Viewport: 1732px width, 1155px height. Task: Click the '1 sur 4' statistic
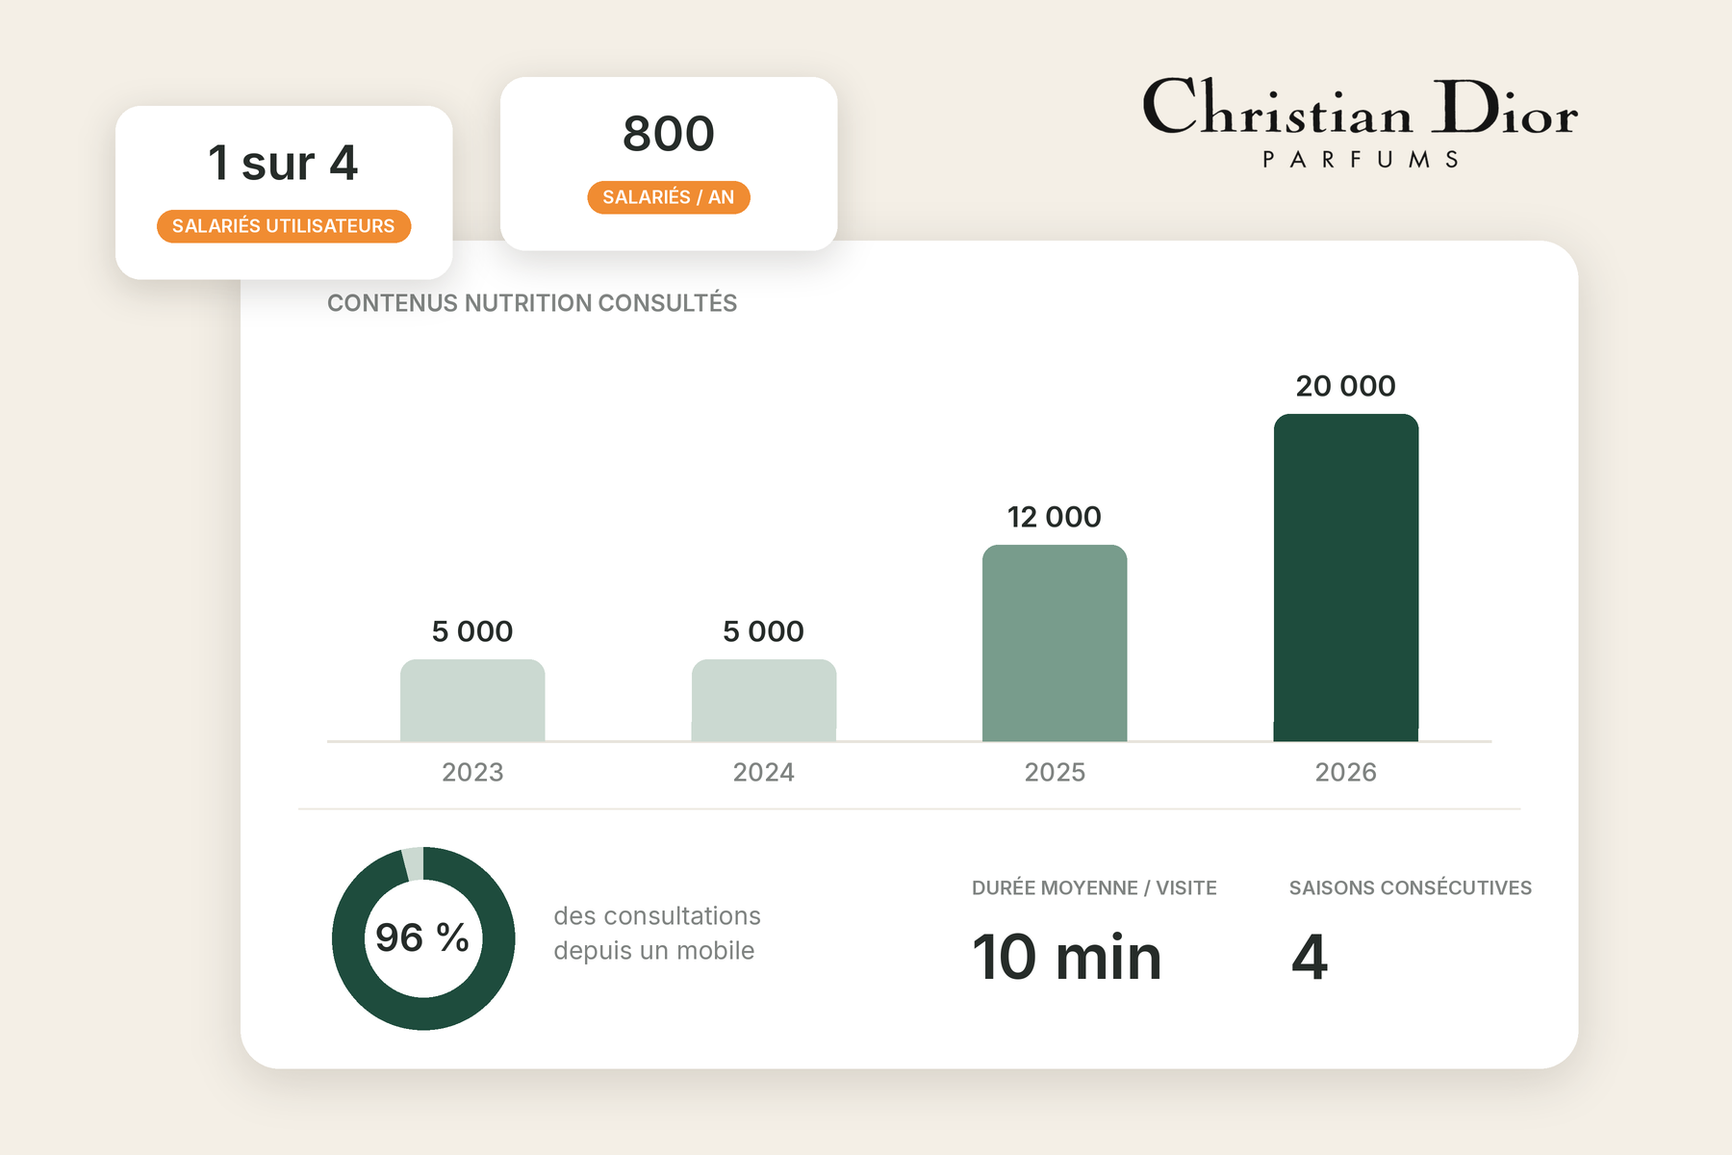click(283, 163)
